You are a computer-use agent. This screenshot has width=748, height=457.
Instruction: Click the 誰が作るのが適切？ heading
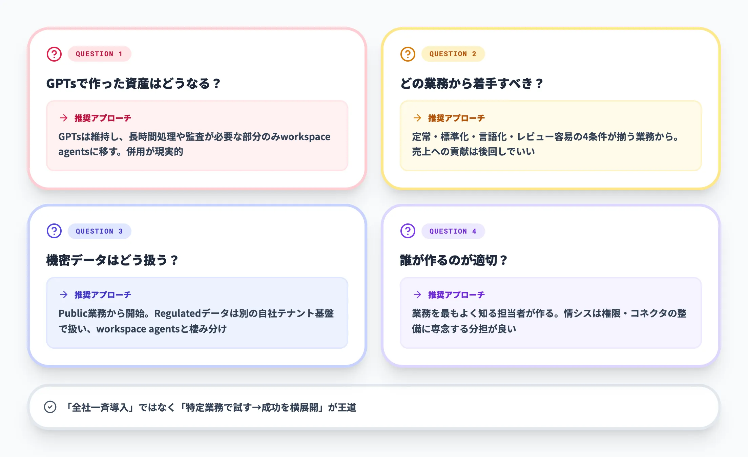453,260
